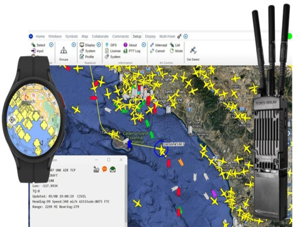Screen dimensions: 301x227
Task: Click the Catalina Island Essential Habitat label
Action: [x=135, y=138]
